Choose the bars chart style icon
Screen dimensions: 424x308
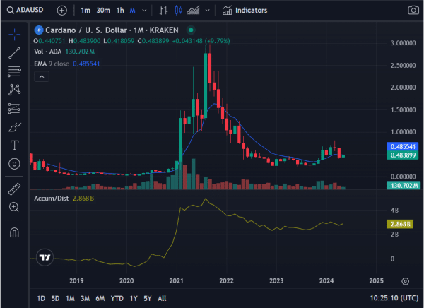pos(163,11)
